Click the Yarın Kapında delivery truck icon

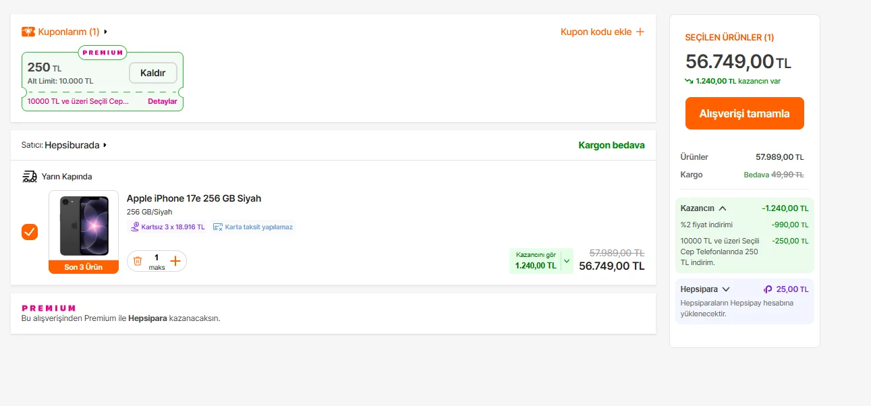[29, 177]
